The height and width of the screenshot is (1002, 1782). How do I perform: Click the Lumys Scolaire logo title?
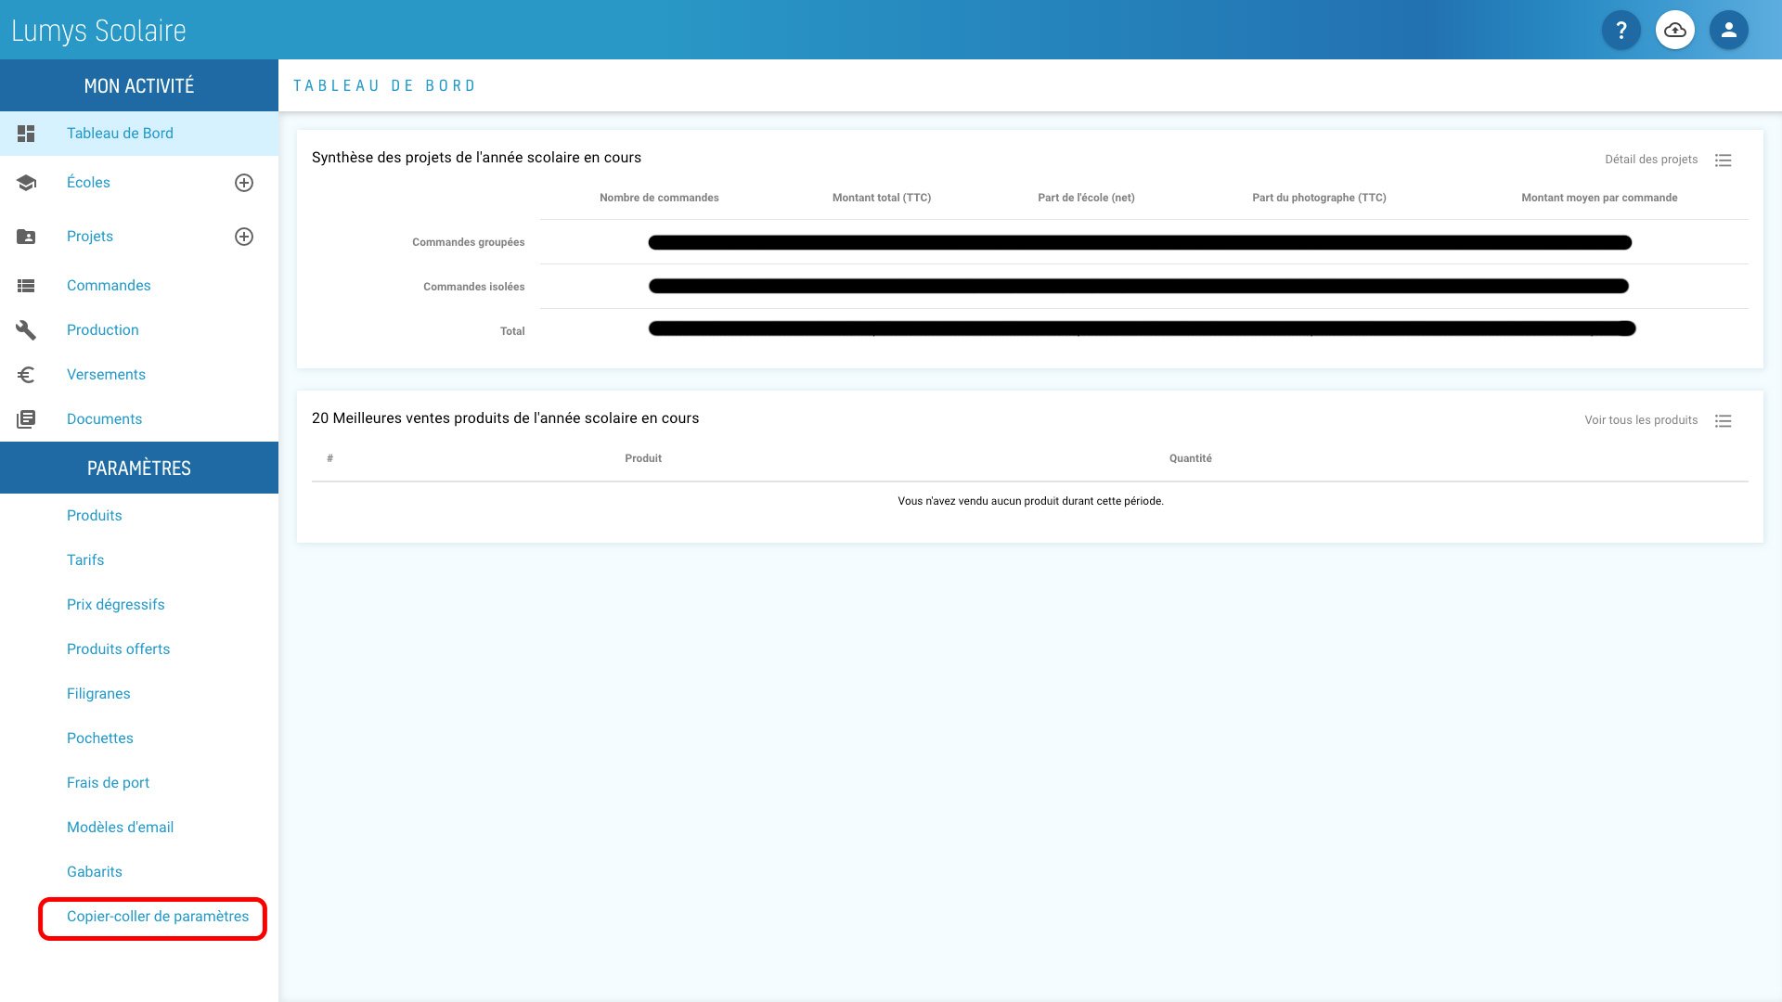coord(98,31)
